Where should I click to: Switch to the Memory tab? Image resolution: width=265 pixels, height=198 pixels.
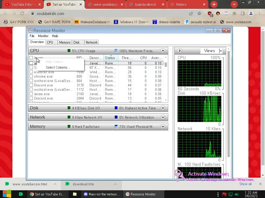(65, 42)
